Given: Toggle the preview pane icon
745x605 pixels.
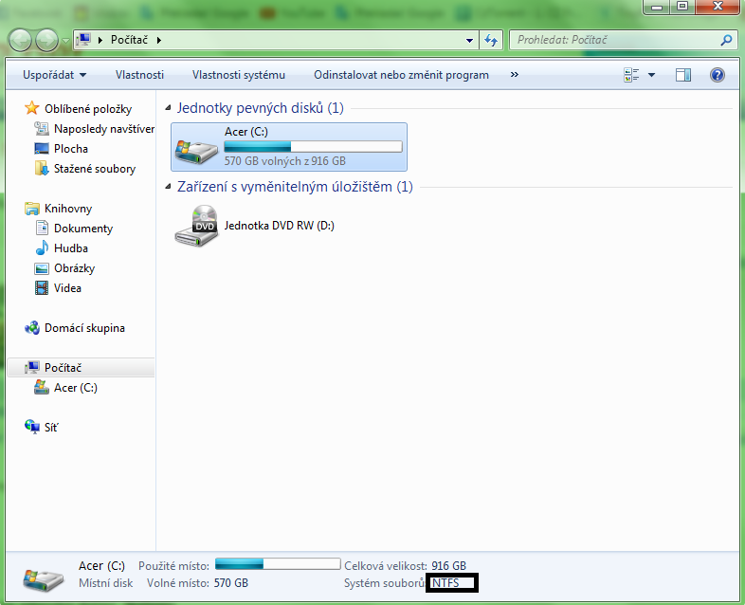Looking at the screenshot, I should click(x=683, y=75).
